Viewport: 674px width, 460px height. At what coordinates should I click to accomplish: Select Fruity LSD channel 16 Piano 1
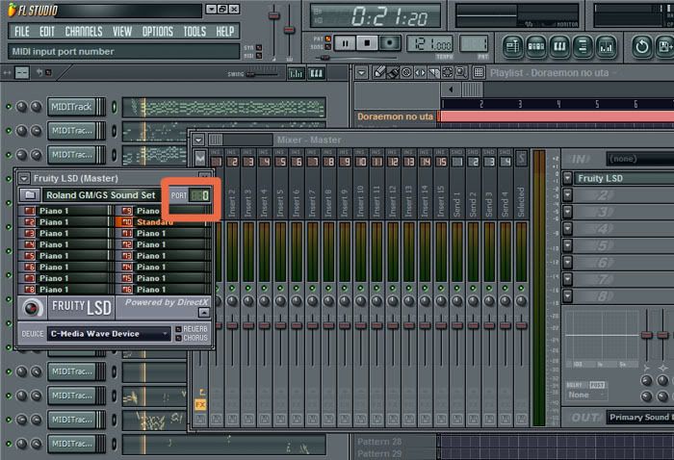164,290
